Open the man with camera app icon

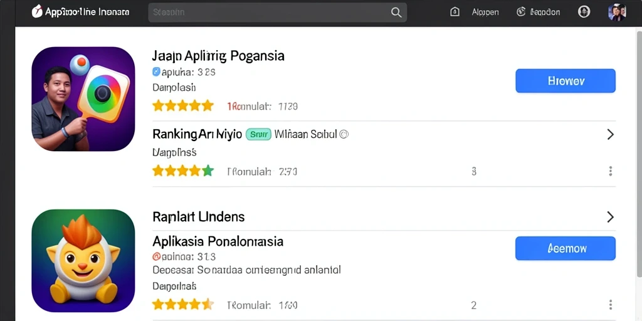[x=83, y=99]
